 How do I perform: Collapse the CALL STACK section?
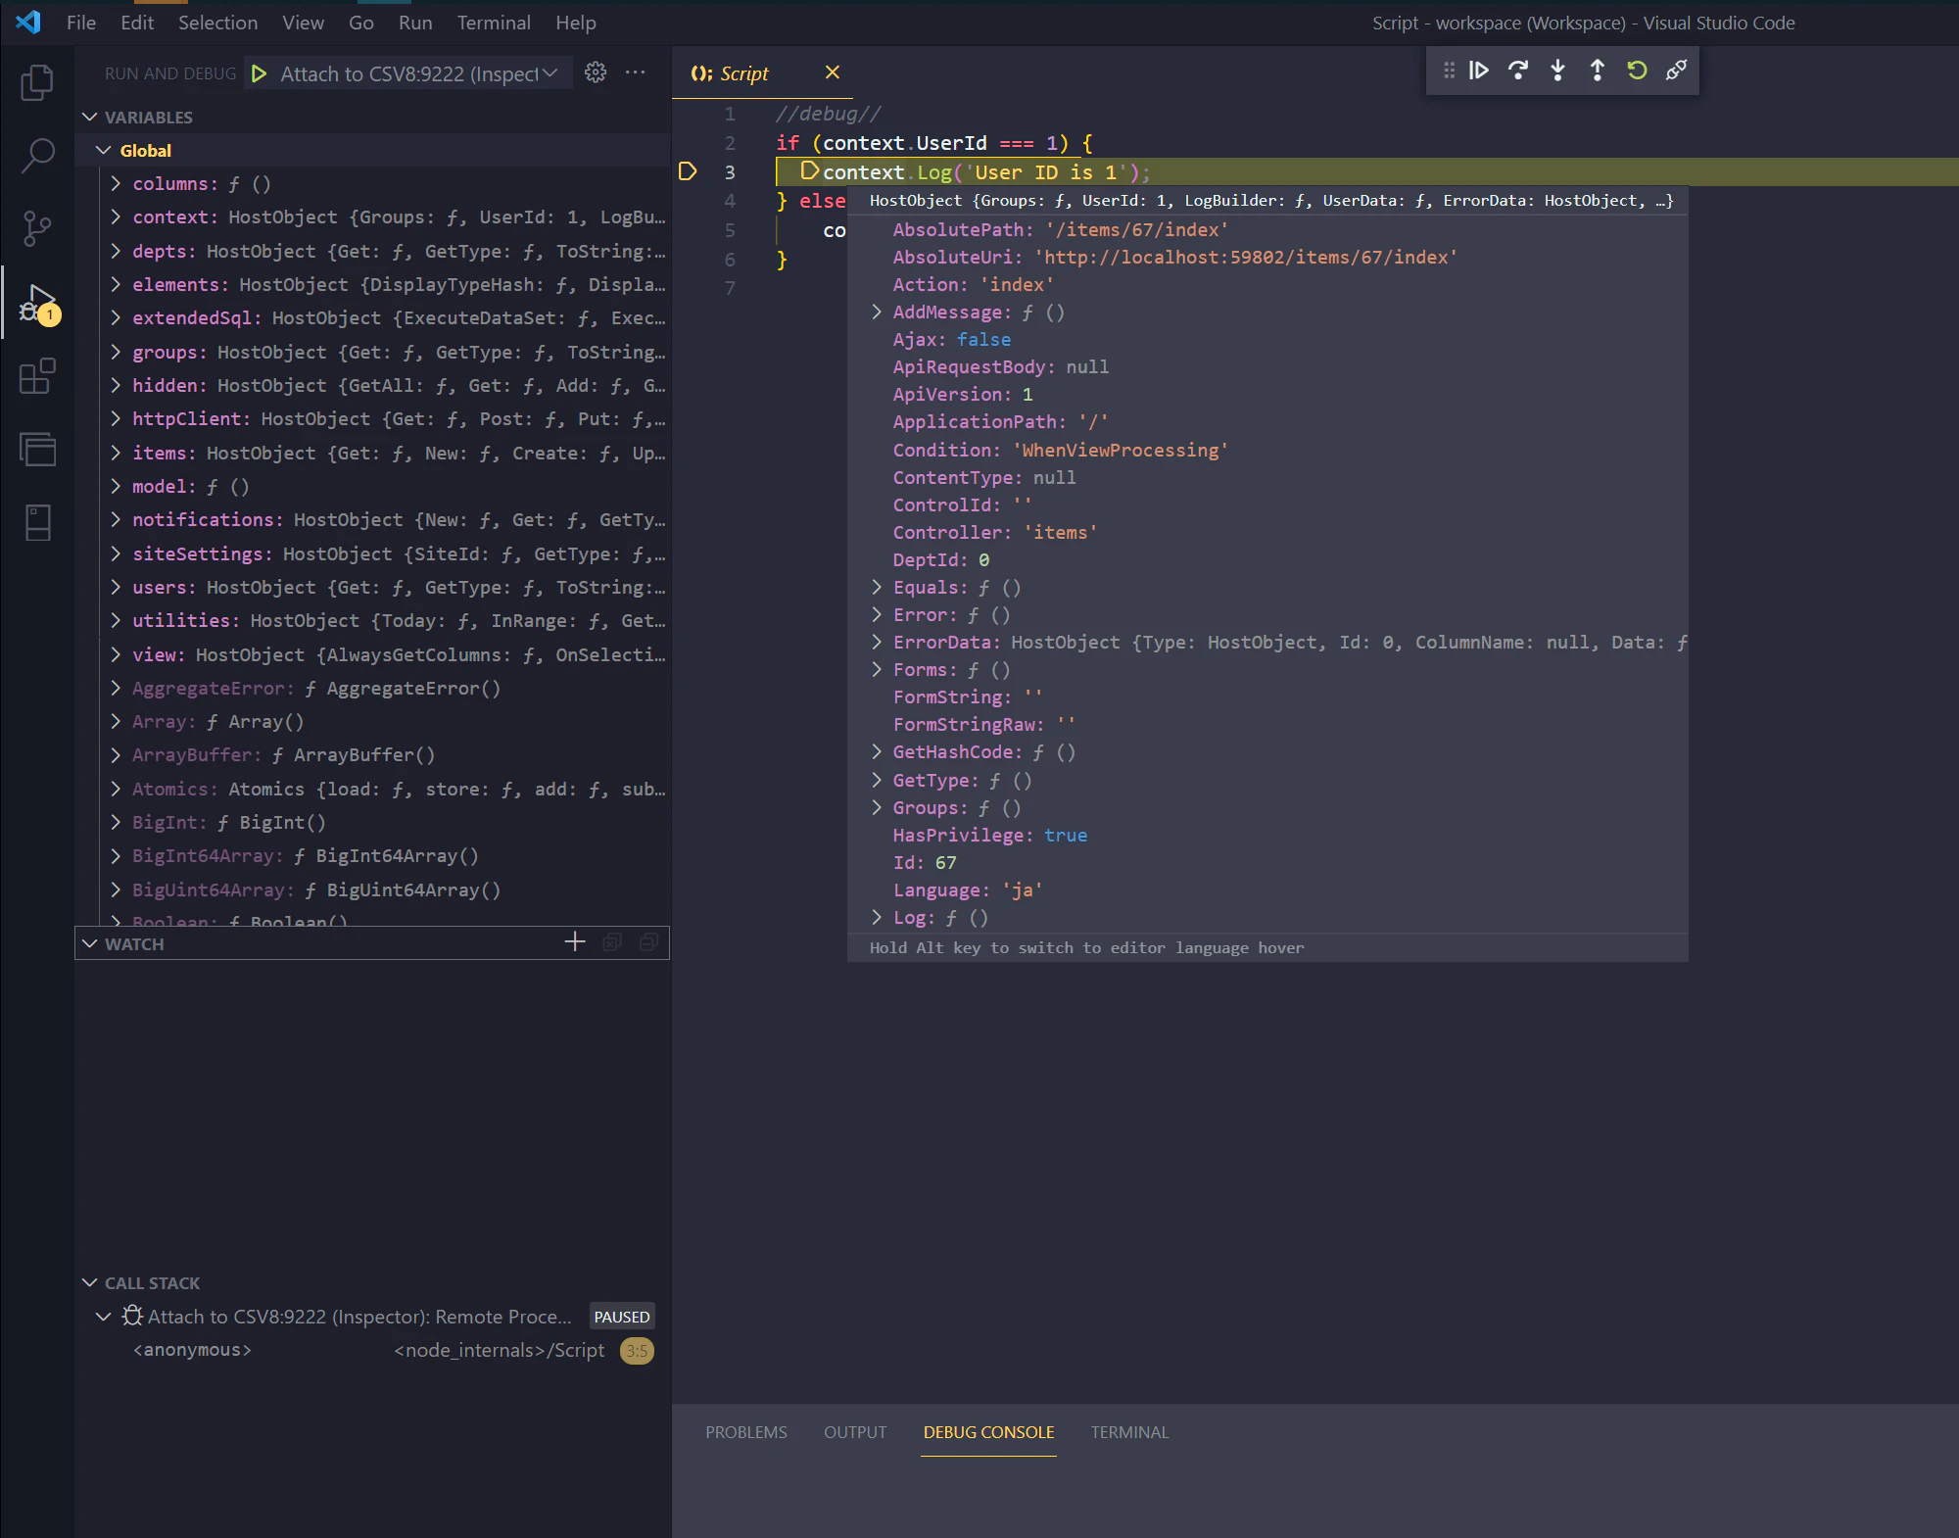pyautogui.click(x=90, y=1282)
